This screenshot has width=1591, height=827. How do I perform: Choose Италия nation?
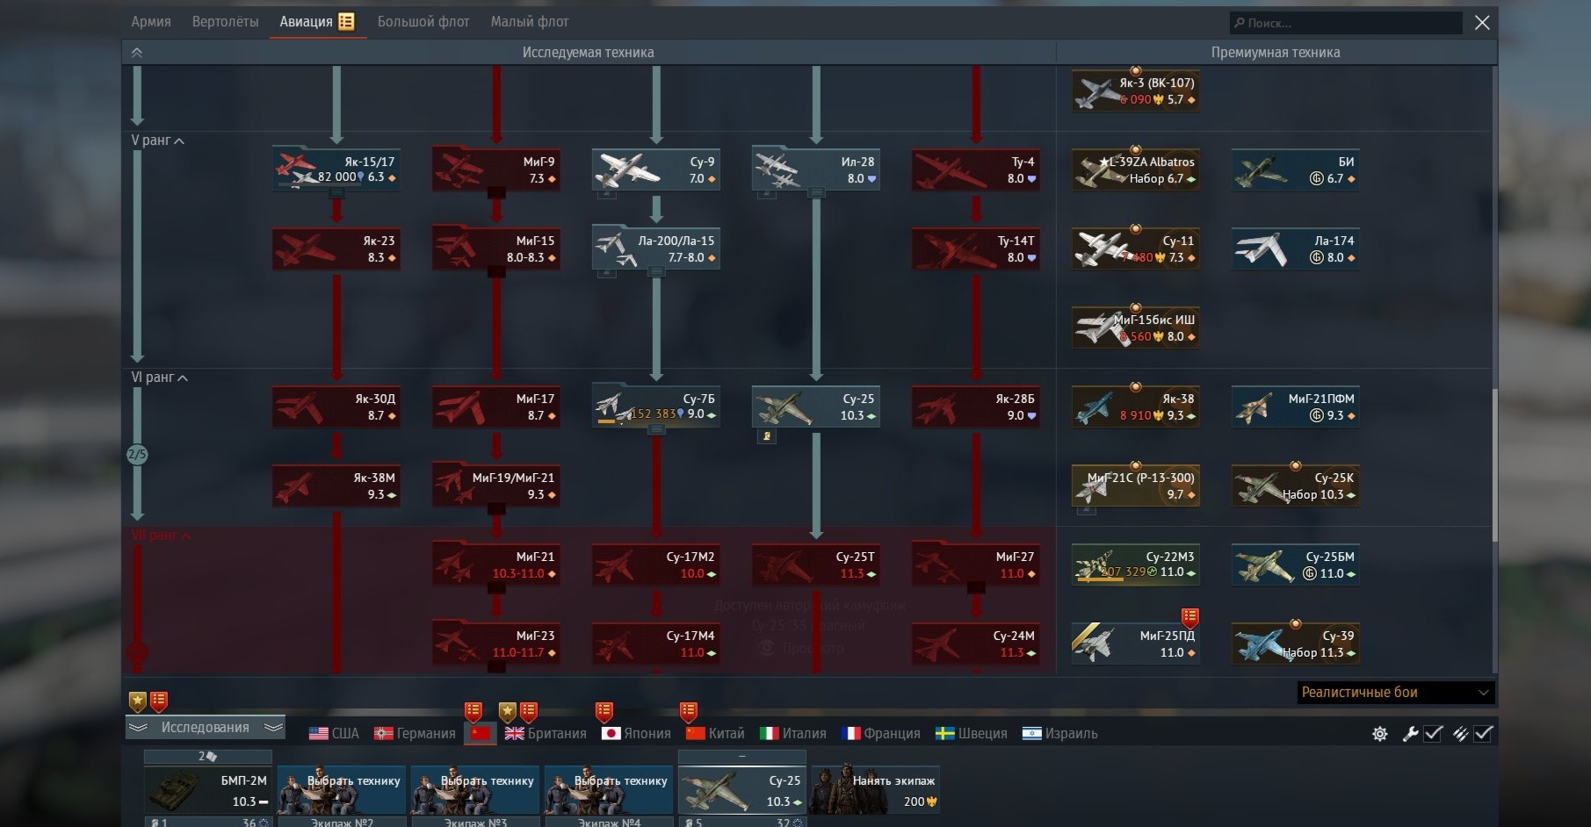(793, 733)
